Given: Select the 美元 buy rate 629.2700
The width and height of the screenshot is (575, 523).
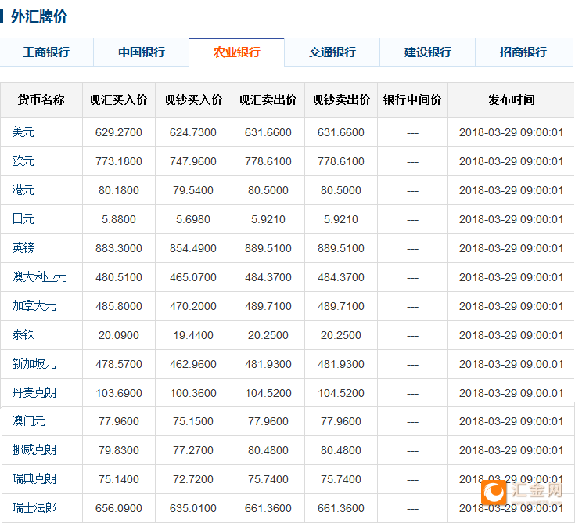Looking at the screenshot, I should pyautogui.click(x=118, y=132).
